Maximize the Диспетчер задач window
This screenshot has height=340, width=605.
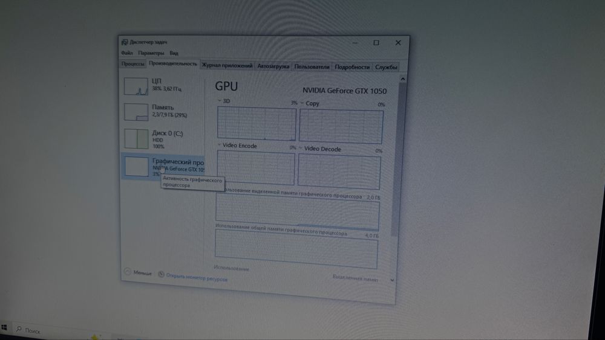click(376, 43)
